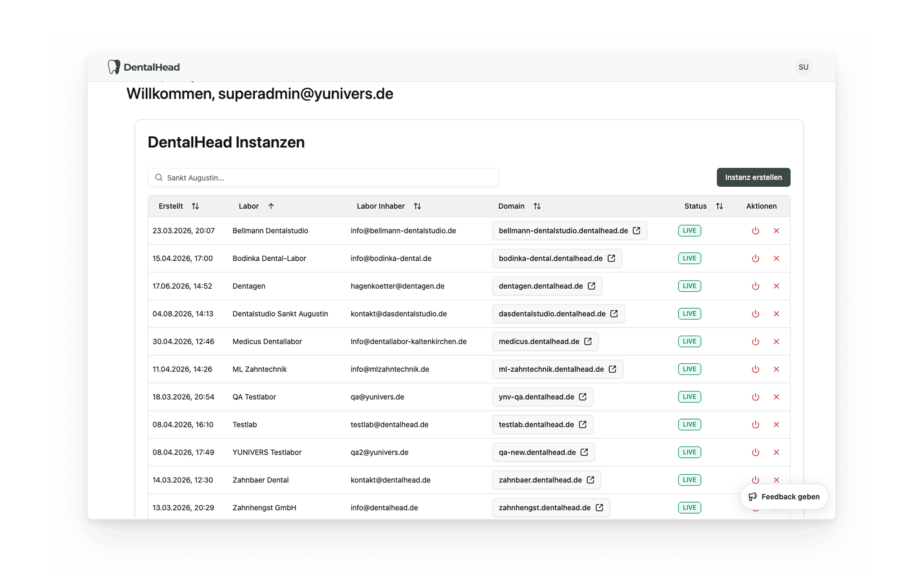Open medicus.dentalhead.de external link icon
This screenshot has height=572, width=922.
click(x=587, y=341)
